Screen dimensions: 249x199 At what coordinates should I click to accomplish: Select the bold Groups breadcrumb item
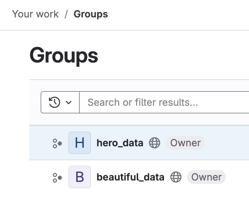91,14
